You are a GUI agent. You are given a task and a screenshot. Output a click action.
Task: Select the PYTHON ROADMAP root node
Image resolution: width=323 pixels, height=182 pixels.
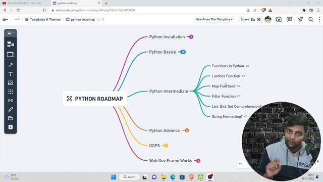(x=95, y=99)
